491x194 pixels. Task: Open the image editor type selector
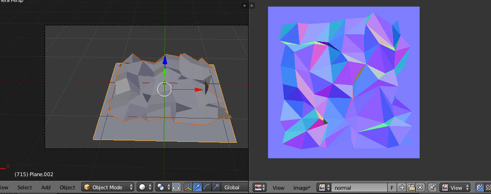click(x=260, y=187)
